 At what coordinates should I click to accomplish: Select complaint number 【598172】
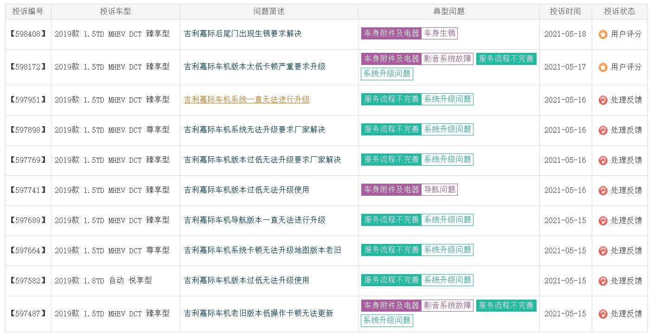click(x=28, y=67)
